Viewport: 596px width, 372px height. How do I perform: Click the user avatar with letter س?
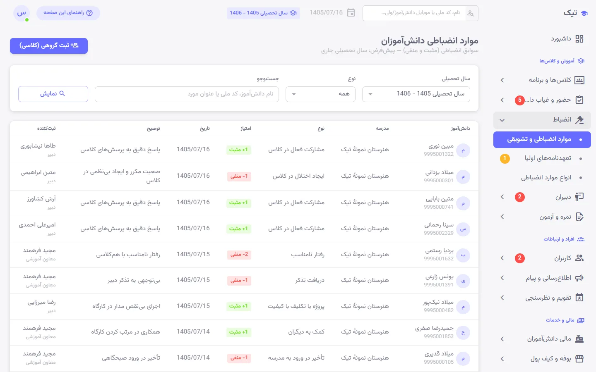pos(22,13)
